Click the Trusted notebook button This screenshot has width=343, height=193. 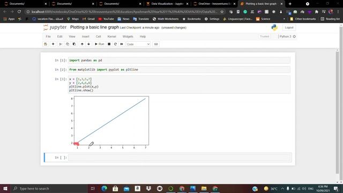pyautogui.click(x=264, y=36)
